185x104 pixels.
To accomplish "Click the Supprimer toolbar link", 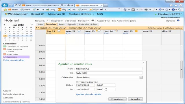I will point(57,21).
